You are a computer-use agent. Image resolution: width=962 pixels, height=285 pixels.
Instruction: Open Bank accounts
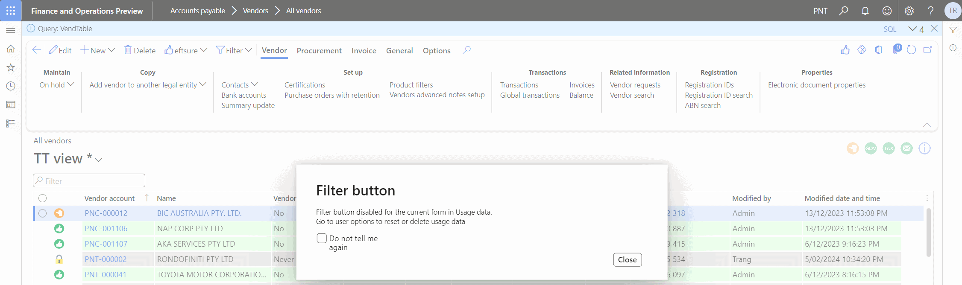point(243,95)
